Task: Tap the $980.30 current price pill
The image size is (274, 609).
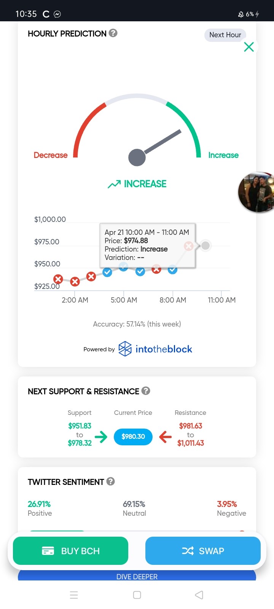Action: pos(133,437)
